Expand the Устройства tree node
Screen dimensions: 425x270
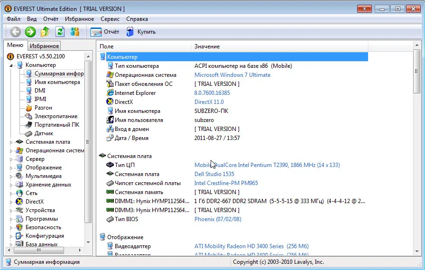click(11, 211)
